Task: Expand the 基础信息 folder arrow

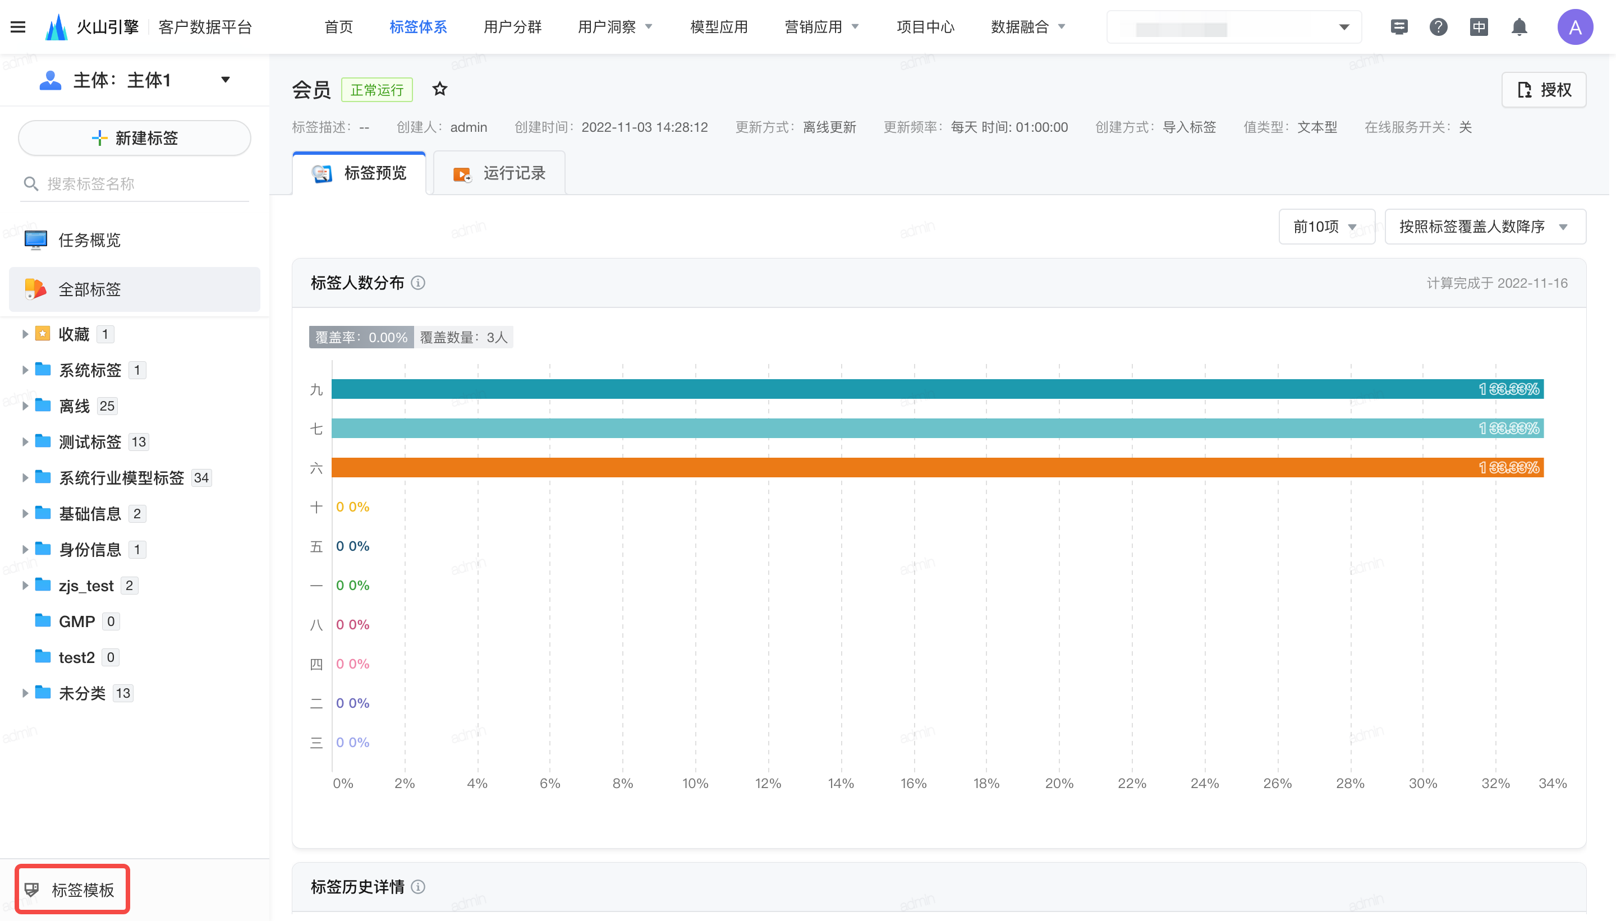Action: click(x=25, y=514)
